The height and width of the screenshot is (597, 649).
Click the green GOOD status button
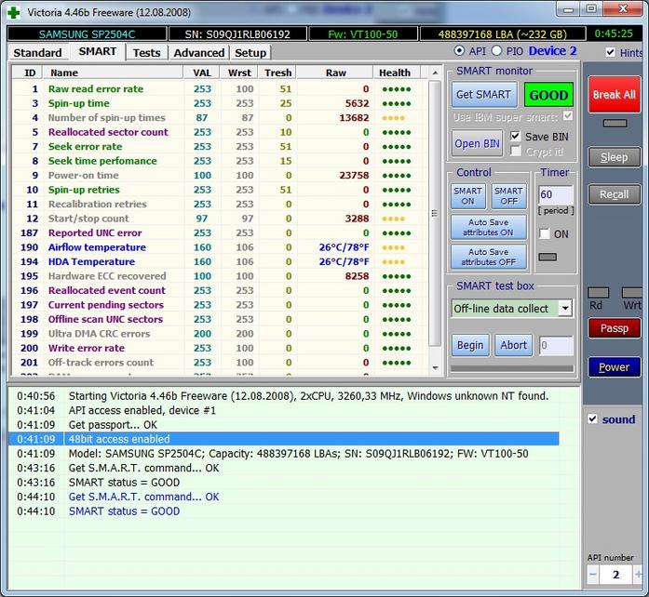tap(548, 95)
